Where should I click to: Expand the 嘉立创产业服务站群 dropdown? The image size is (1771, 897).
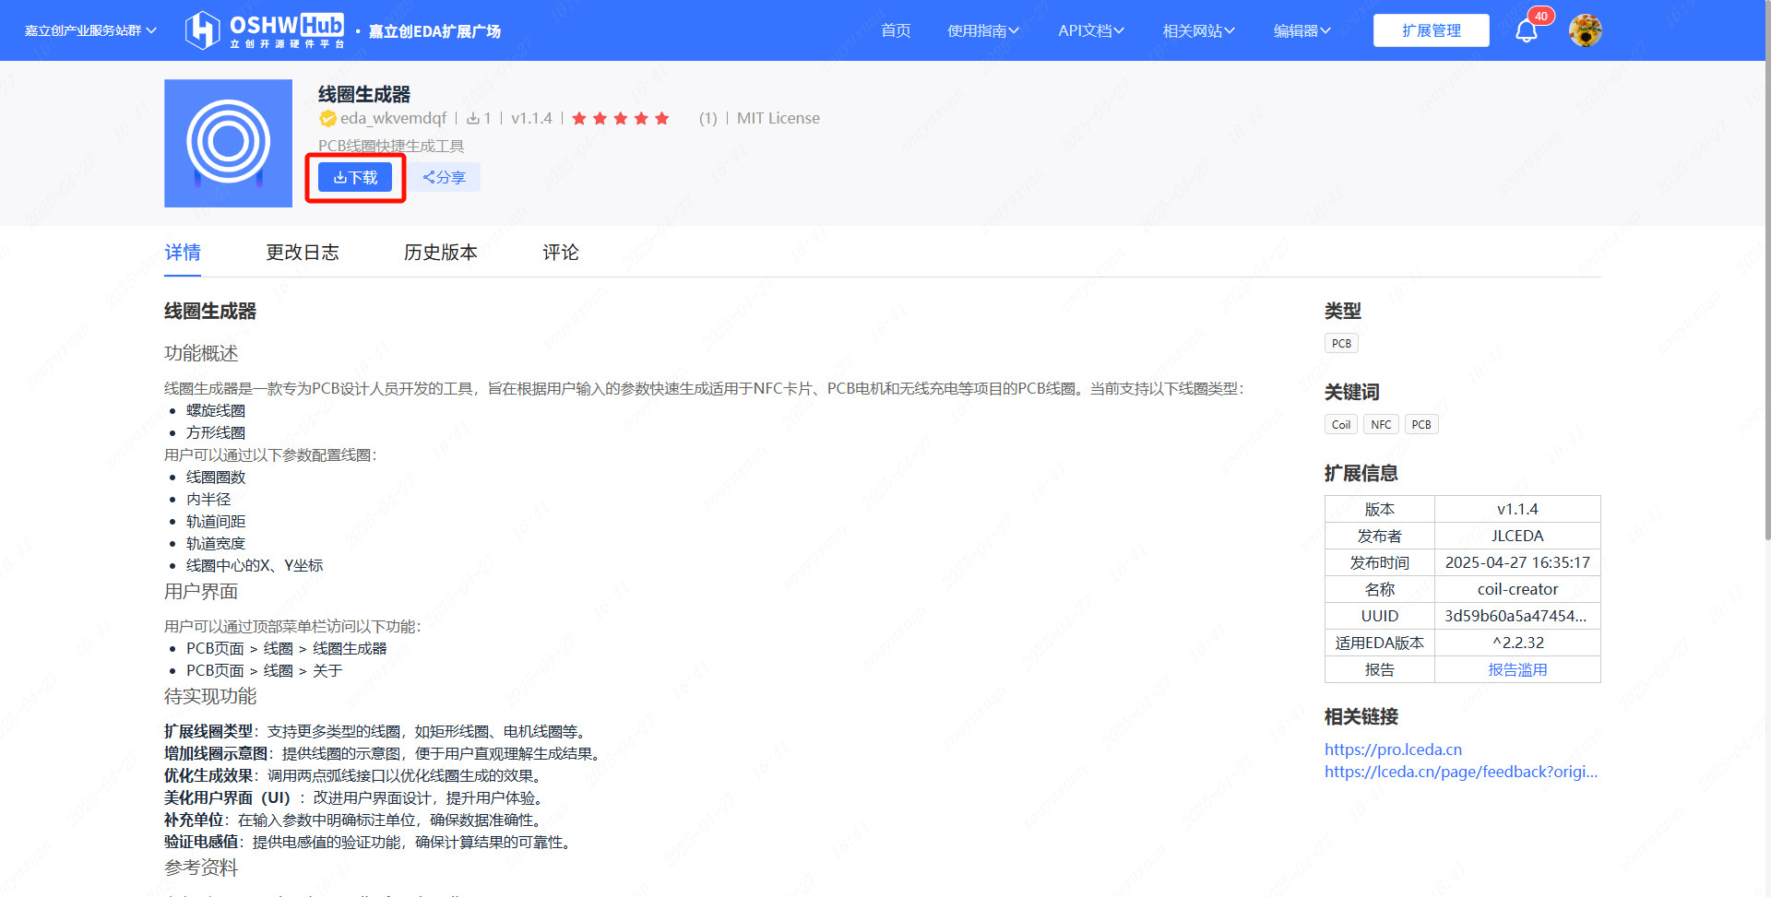(90, 30)
